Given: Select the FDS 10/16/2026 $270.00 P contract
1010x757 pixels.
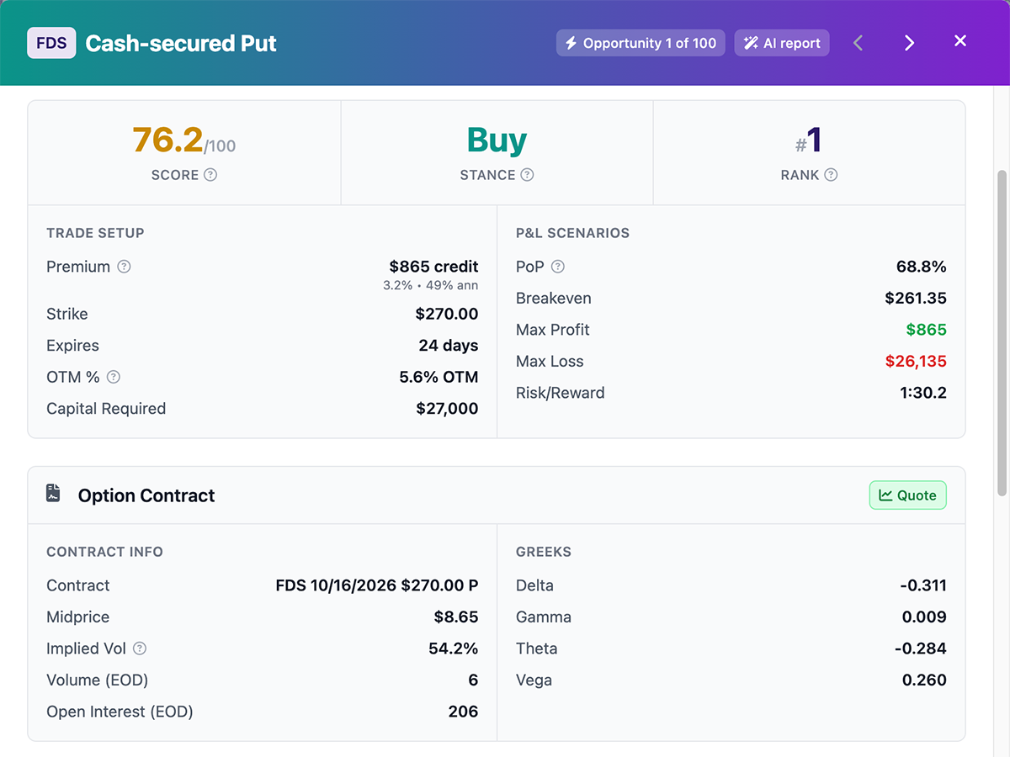Looking at the screenshot, I should 377,585.
